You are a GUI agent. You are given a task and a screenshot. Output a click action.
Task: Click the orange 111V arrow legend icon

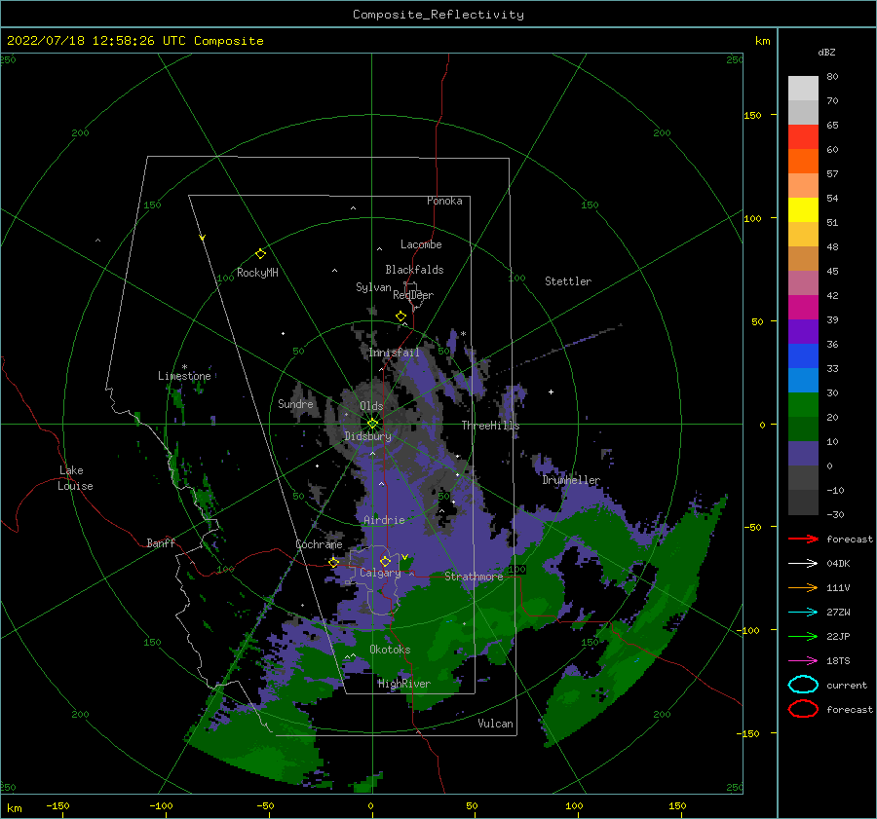tap(803, 587)
